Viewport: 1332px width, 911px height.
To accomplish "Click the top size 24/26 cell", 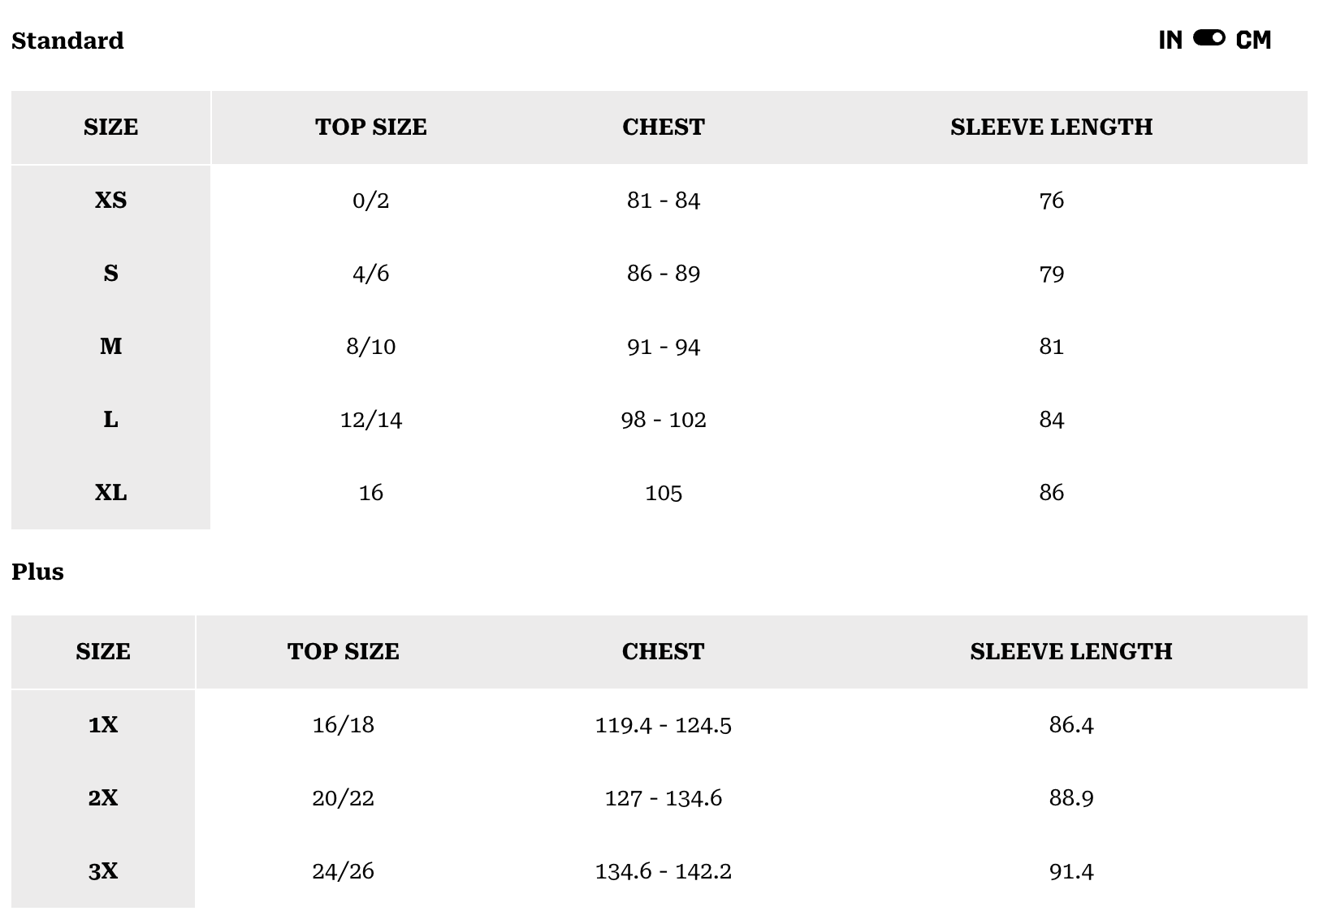I will click(343, 871).
